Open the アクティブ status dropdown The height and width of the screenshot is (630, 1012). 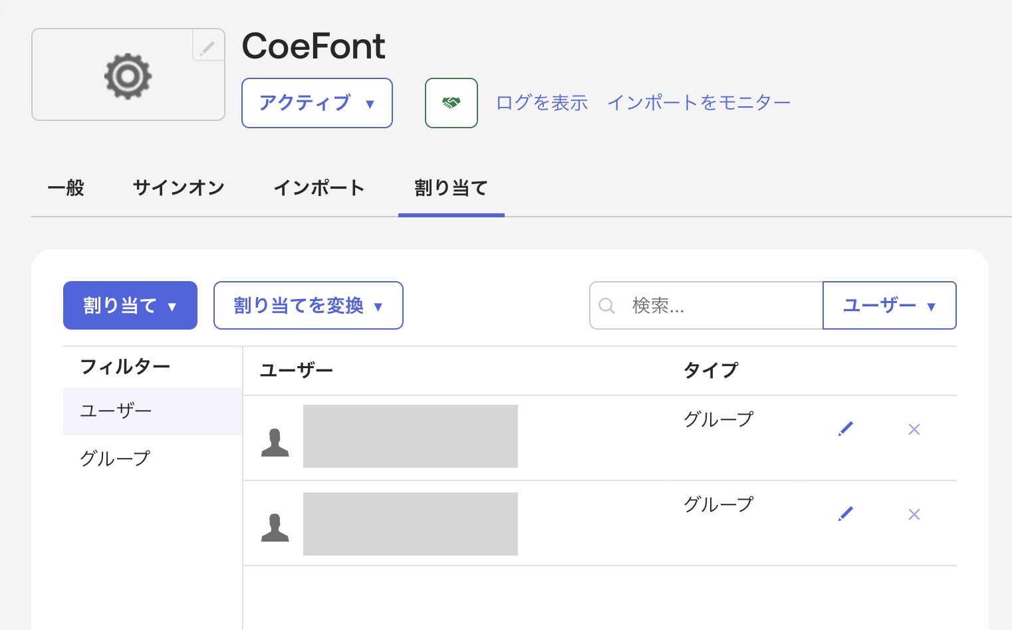click(x=317, y=103)
